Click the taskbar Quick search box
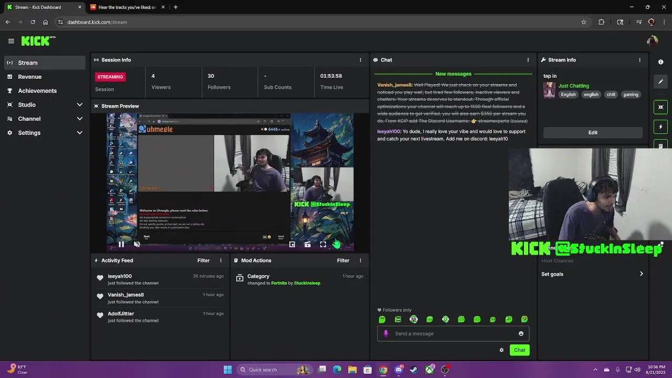Image resolution: width=672 pixels, height=378 pixels. pyautogui.click(x=274, y=370)
